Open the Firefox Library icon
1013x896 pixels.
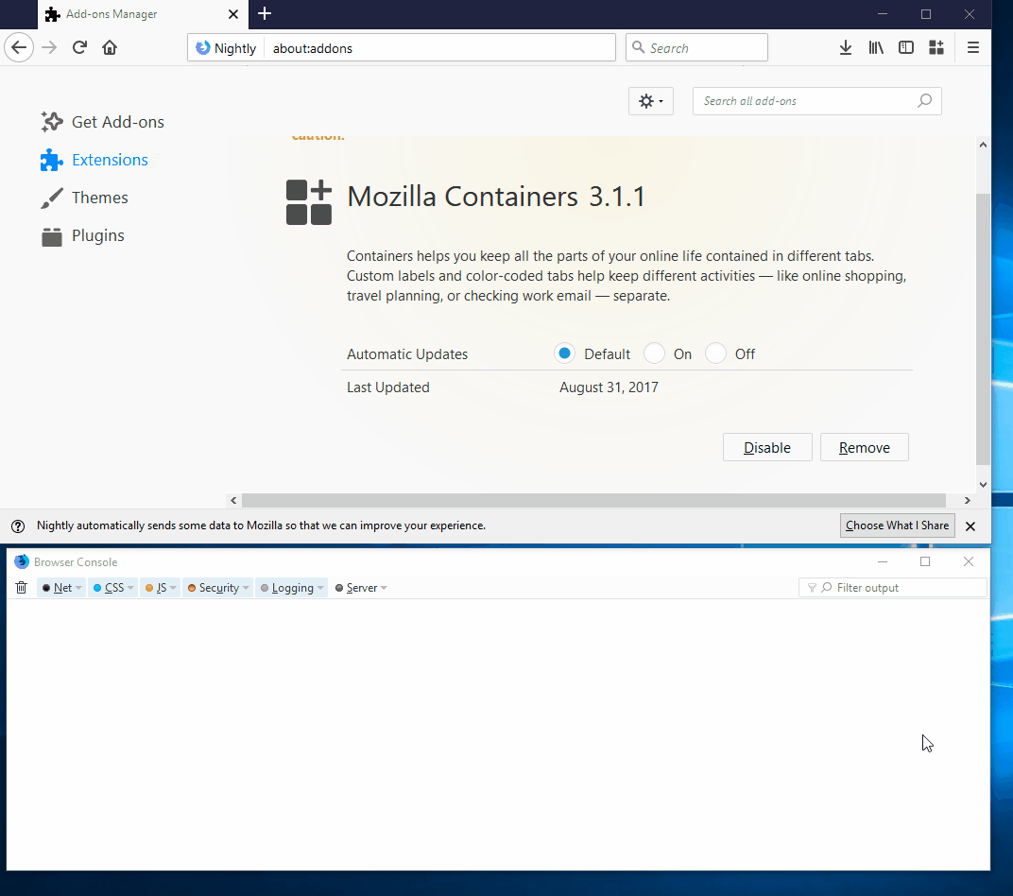pyautogui.click(x=876, y=47)
